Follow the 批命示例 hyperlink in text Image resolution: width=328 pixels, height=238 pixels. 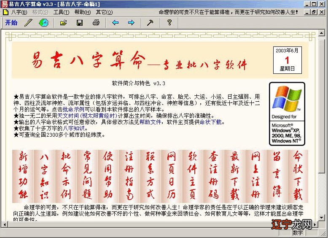(73, 109)
